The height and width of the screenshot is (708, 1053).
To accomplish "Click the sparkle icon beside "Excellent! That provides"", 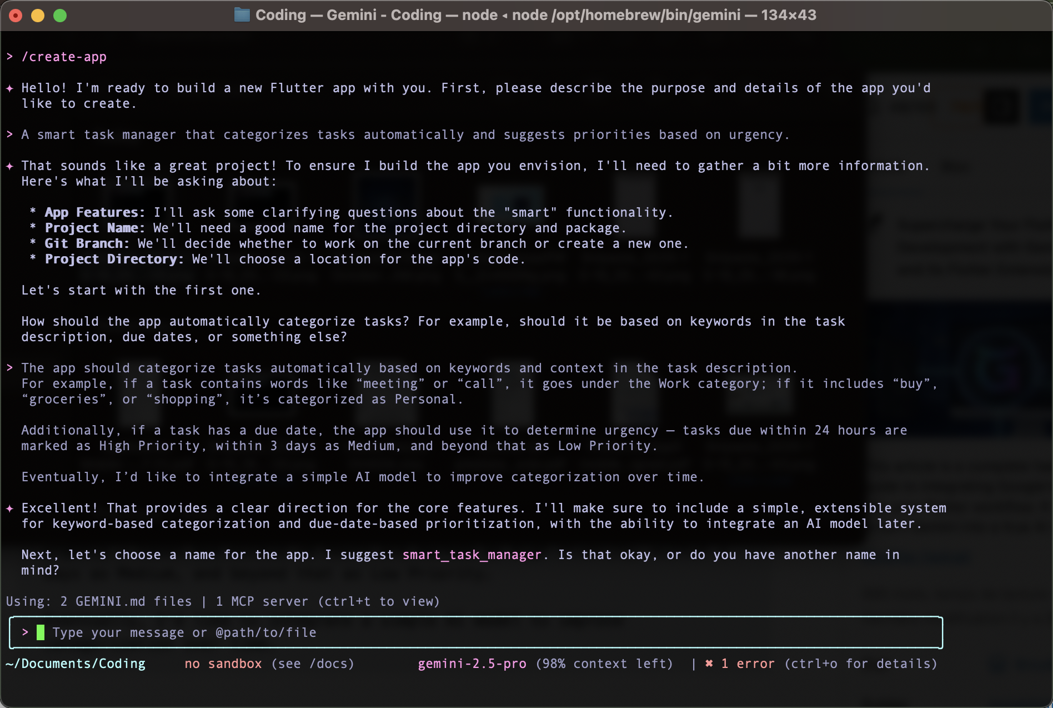I will click(9, 508).
